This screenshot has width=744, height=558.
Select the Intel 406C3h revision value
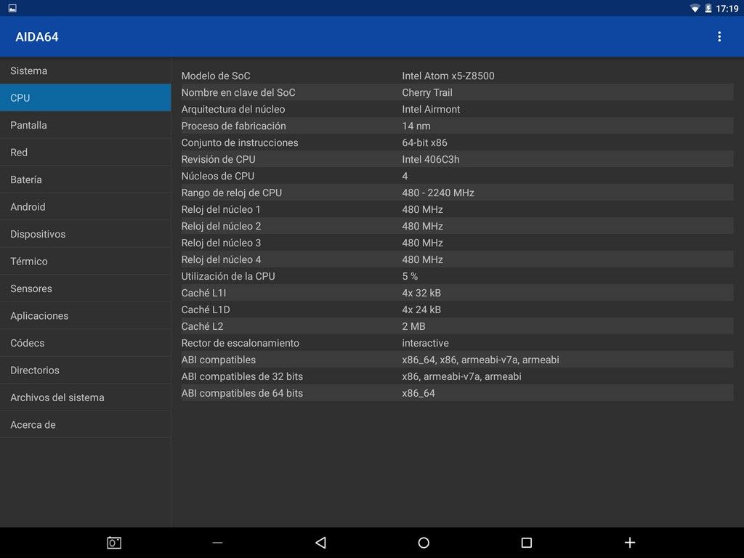point(430,159)
